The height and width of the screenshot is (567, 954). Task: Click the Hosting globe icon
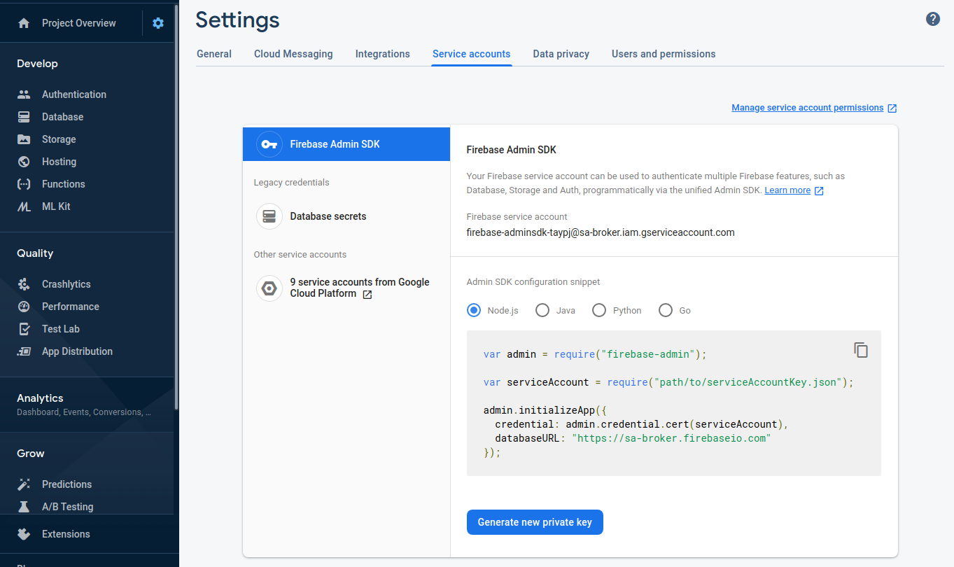24,162
